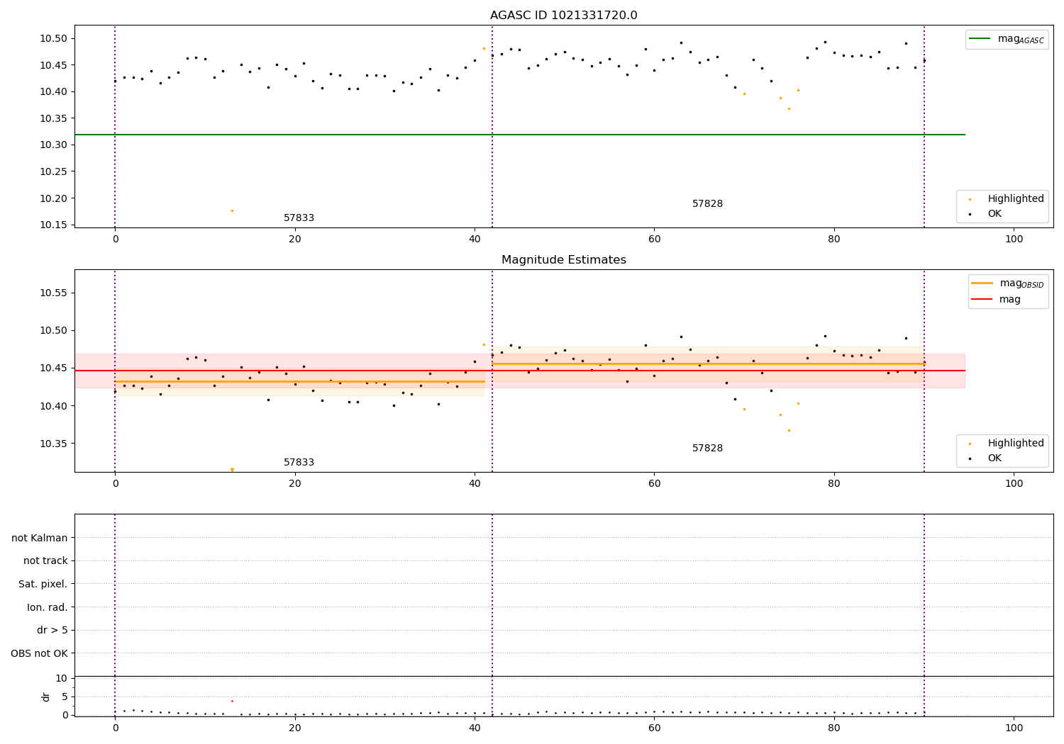The width and height of the screenshot is (1064, 744).
Task: Click the 'Sat. pixel.' y-axis label
Action: [x=43, y=584]
